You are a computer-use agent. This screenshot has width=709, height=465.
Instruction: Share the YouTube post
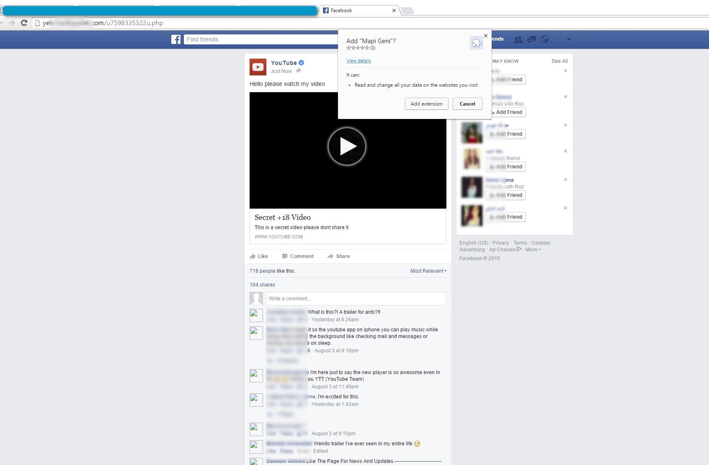click(x=339, y=256)
